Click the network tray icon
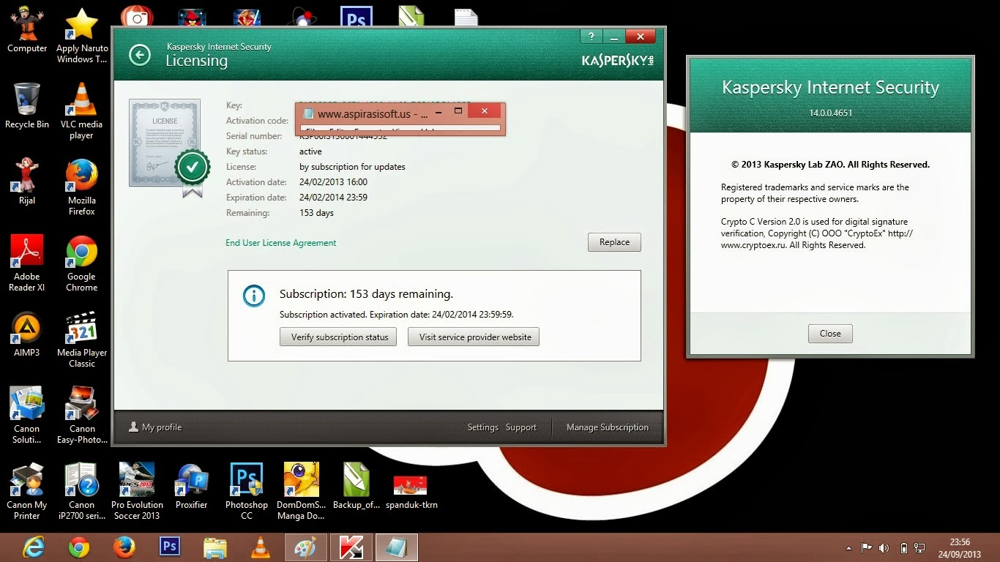 921,547
